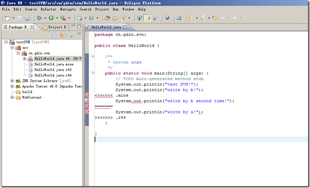This screenshot has width=310, height=188.
Task: Close the Package Explorer view tab
Action: (x=32, y=27)
